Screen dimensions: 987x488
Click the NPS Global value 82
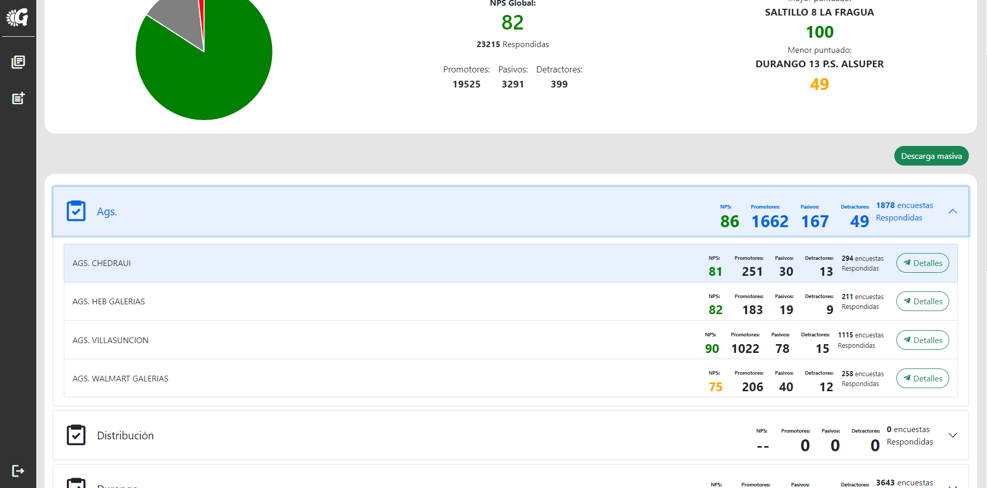[513, 22]
